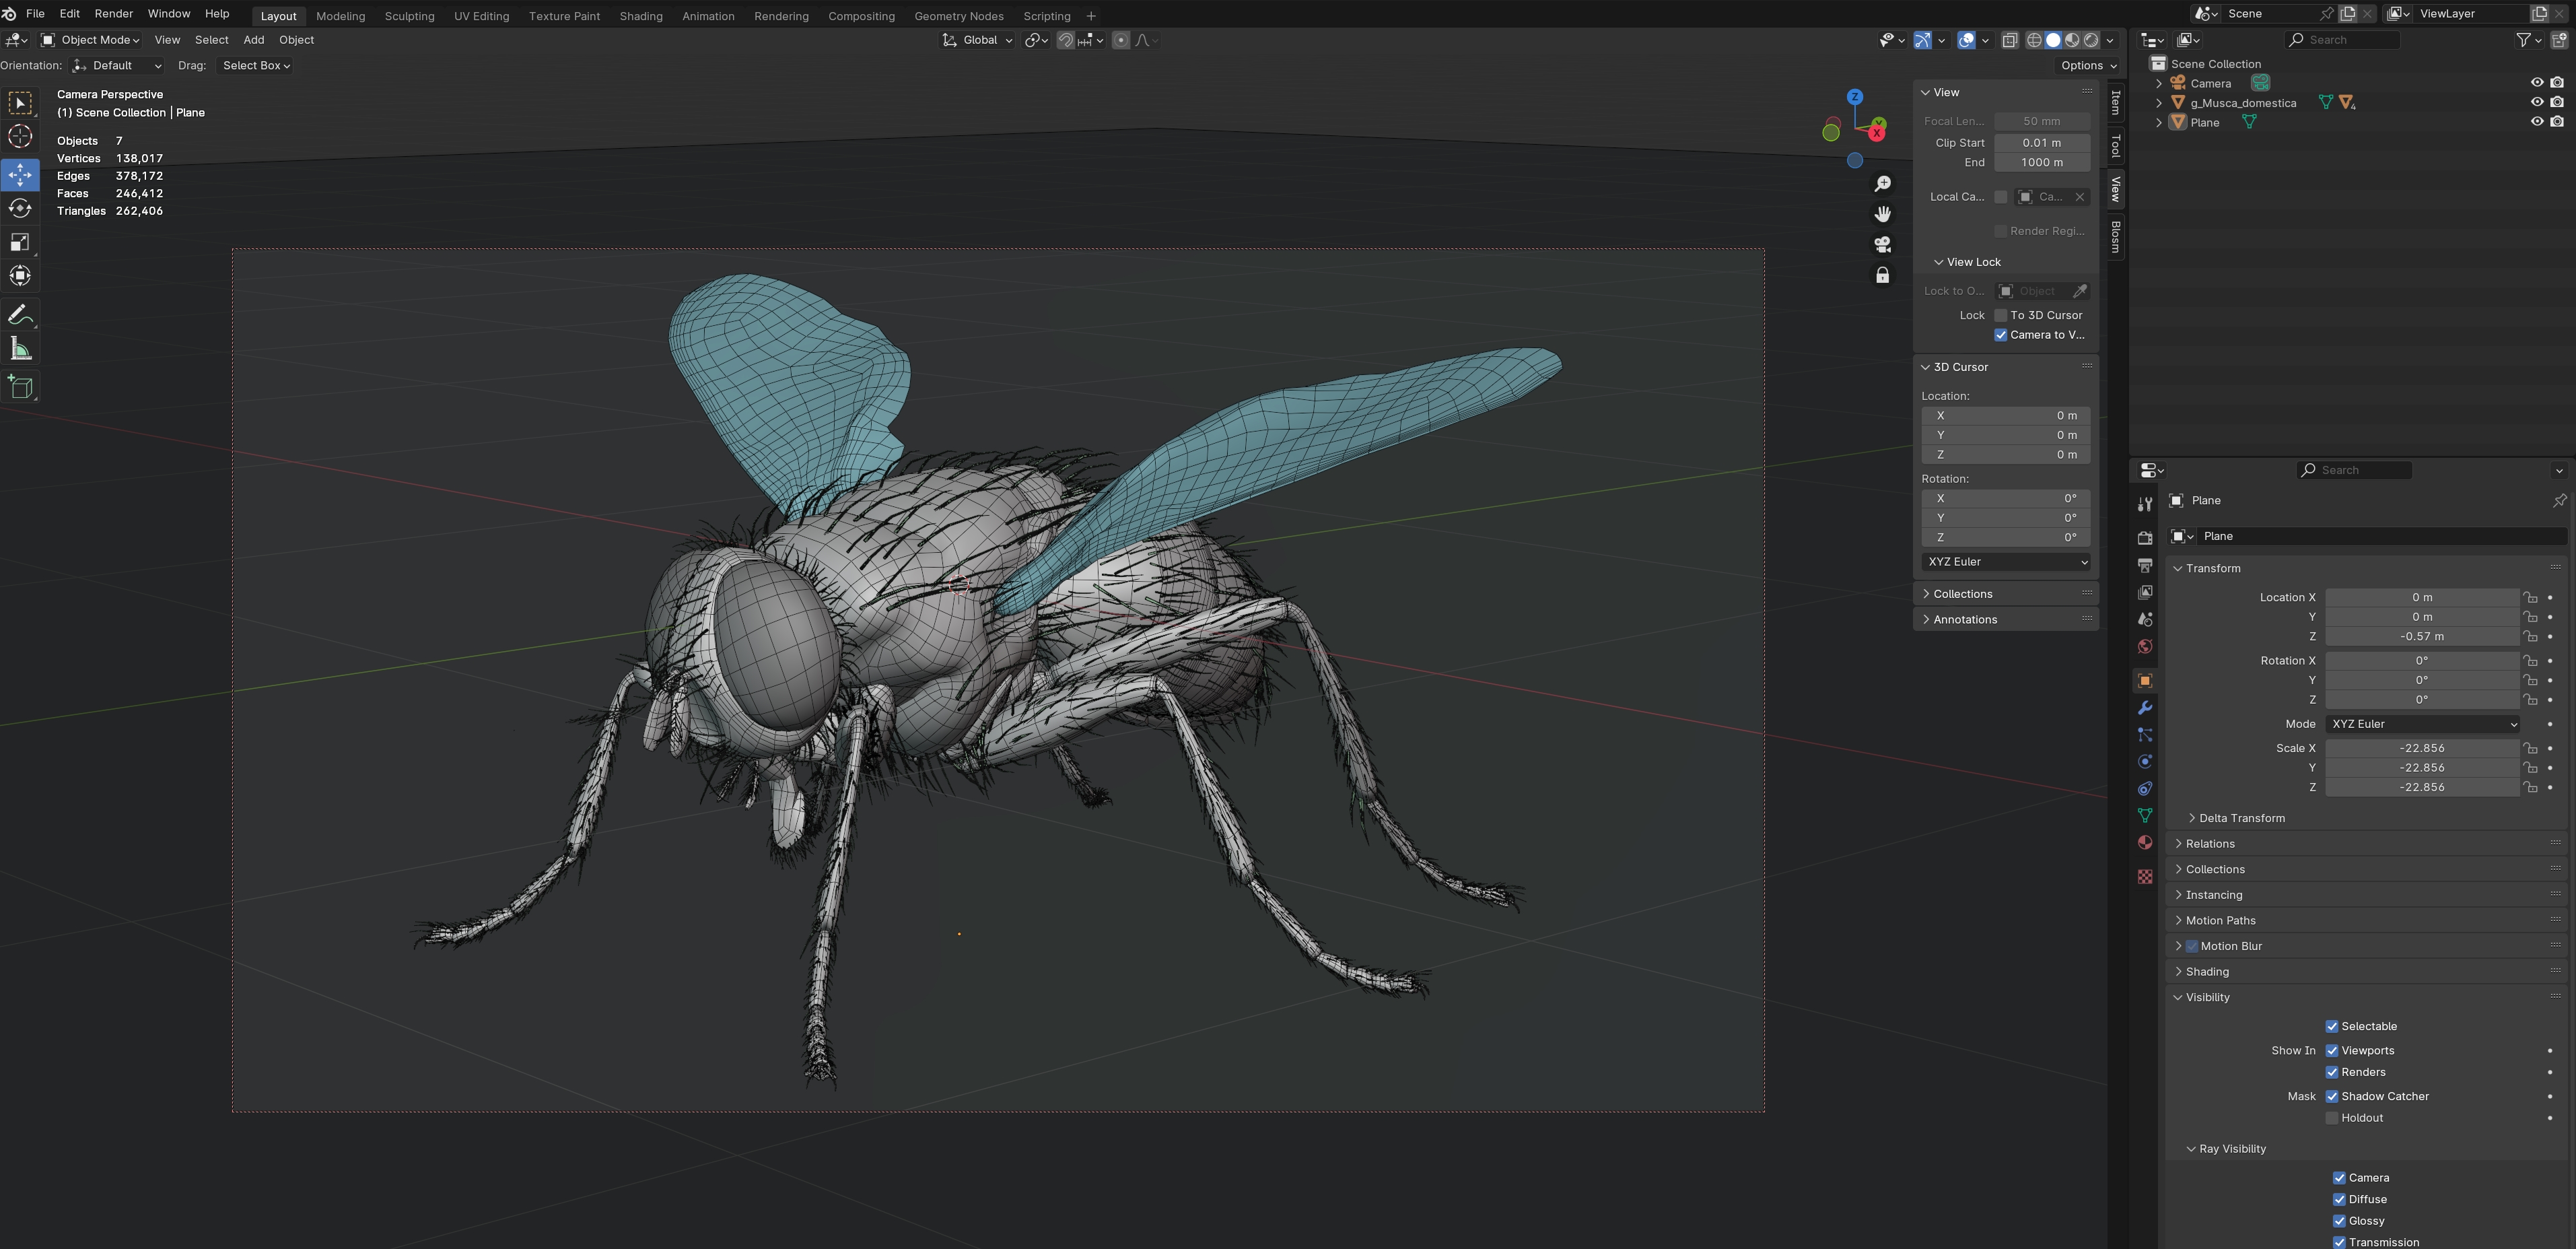Open the Material properties tab

point(2145,843)
